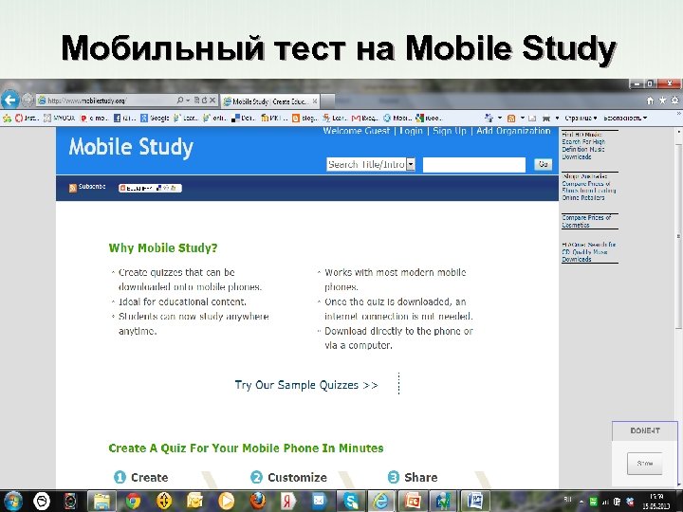Open the Blogger bookmark in favorites bar
The image size is (683, 512).
[305, 118]
